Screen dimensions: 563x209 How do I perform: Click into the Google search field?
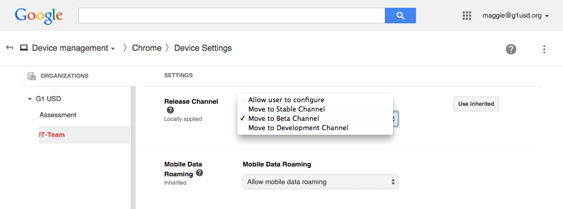click(x=231, y=16)
